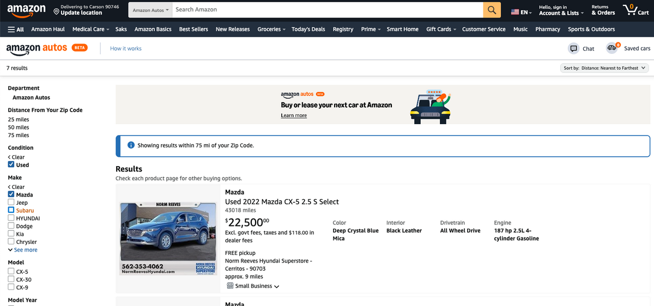Check the CX-9 model checkbox

[x=11, y=287]
